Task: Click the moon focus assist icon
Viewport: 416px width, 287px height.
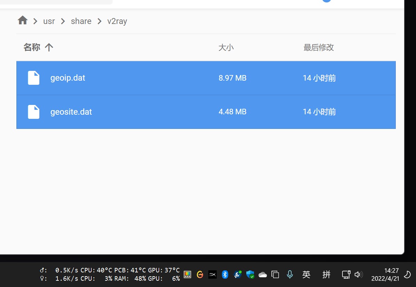Action: point(407,274)
